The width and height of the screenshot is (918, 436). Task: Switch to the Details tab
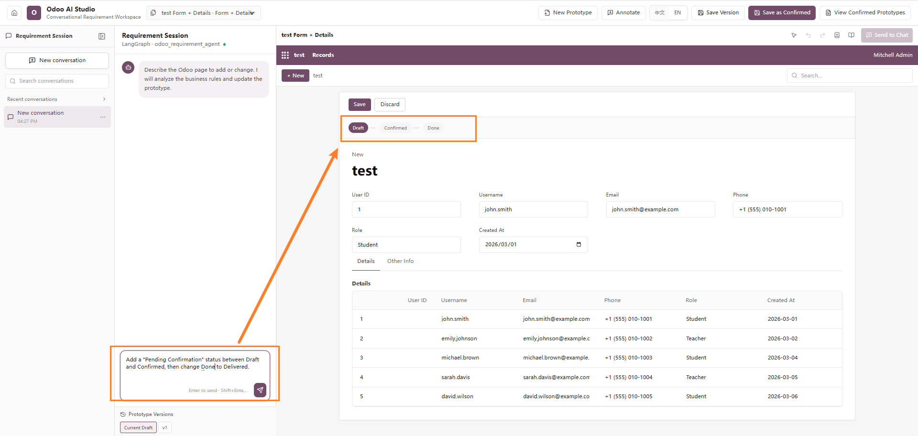[x=366, y=262]
